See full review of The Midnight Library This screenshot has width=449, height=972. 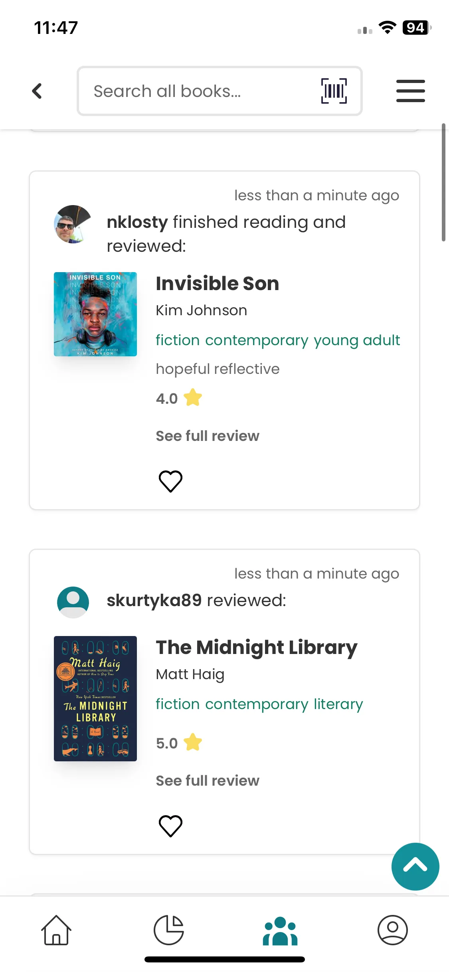coord(208,780)
